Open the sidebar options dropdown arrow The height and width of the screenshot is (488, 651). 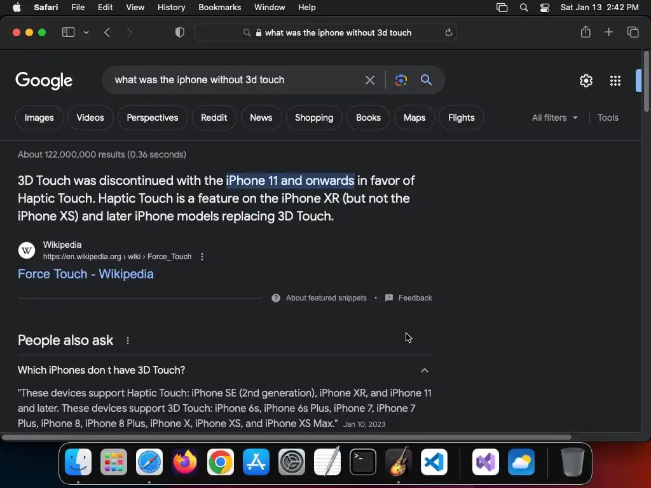tap(86, 32)
